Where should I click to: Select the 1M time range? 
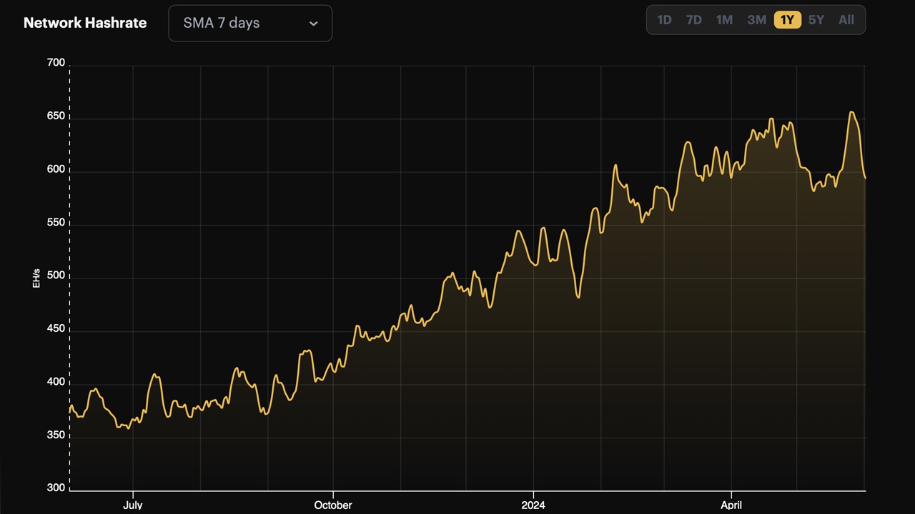(x=724, y=20)
